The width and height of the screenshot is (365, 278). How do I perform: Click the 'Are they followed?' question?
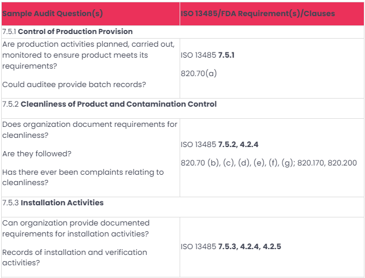pos(36,154)
